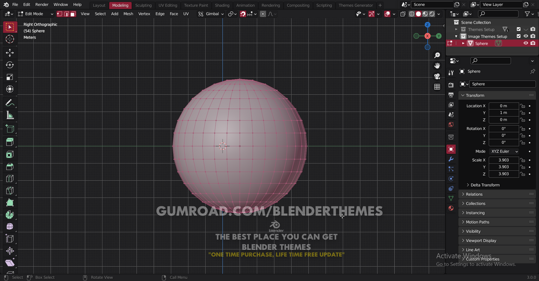Activate the Move tool
Image resolution: width=539 pixels, height=281 pixels.
click(x=10, y=53)
